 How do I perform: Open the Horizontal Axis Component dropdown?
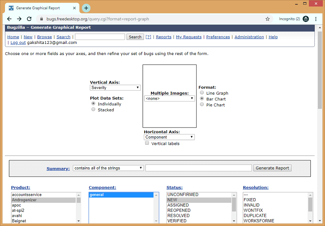pyautogui.click(x=169, y=137)
